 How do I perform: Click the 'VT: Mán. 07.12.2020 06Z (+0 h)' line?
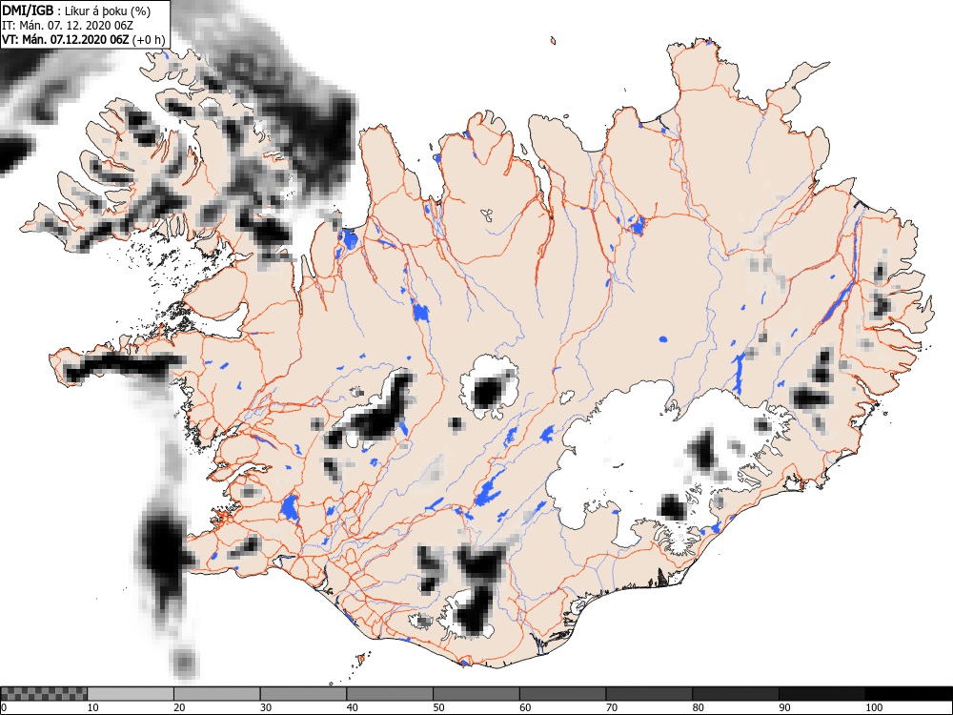(83, 40)
